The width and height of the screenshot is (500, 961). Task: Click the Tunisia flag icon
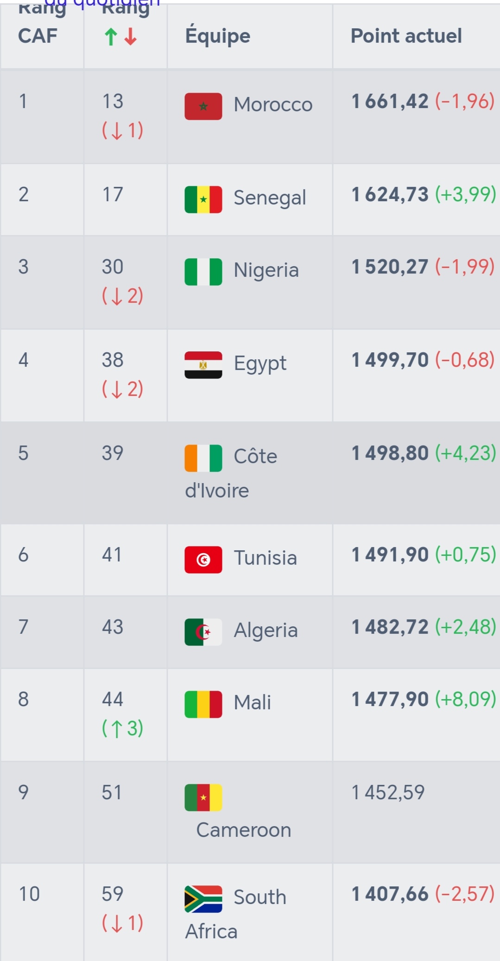(x=203, y=560)
